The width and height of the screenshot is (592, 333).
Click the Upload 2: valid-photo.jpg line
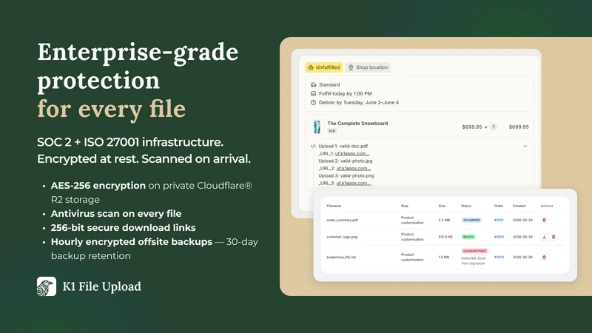point(346,161)
